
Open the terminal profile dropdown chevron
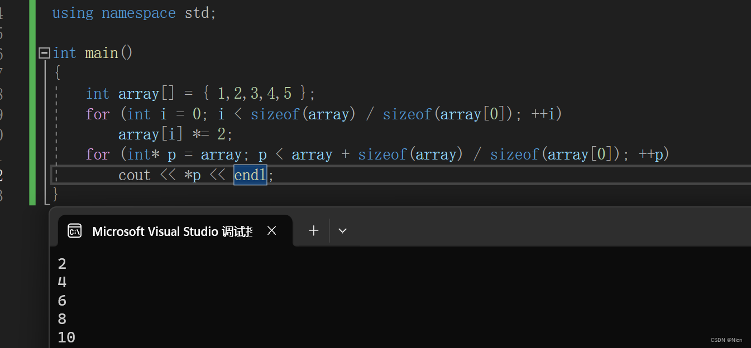point(342,230)
